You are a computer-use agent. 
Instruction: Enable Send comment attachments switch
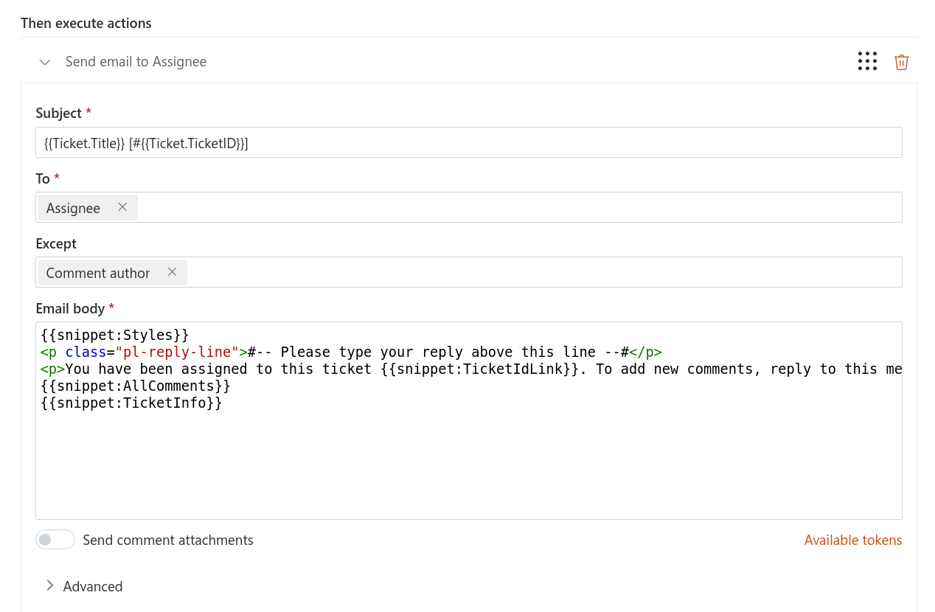[55, 540]
